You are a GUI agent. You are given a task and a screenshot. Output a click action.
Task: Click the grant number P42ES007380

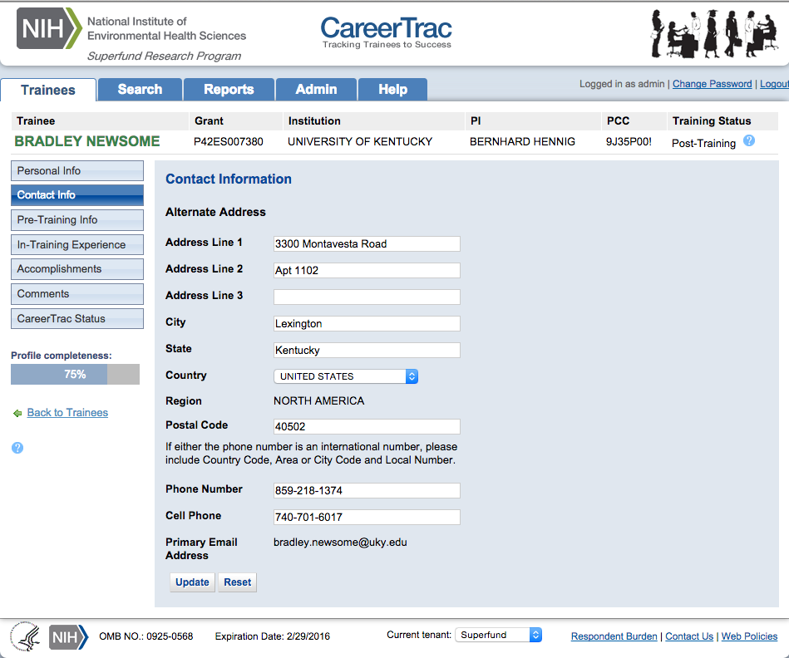point(229,142)
